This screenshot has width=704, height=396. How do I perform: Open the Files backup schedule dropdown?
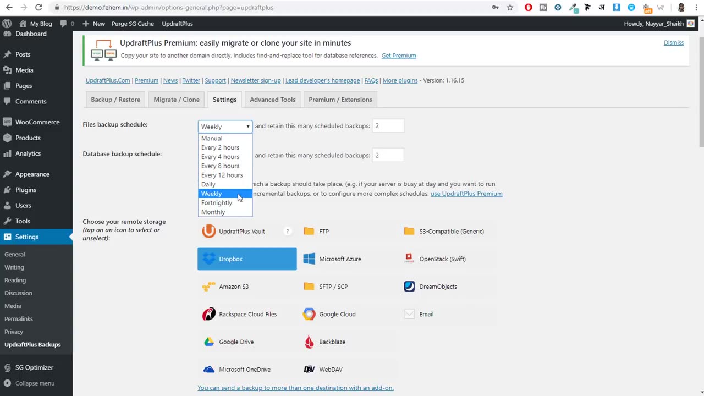tap(225, 127)
